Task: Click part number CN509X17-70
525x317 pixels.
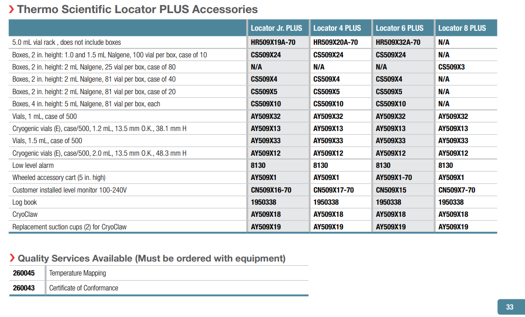Action: 333,190
